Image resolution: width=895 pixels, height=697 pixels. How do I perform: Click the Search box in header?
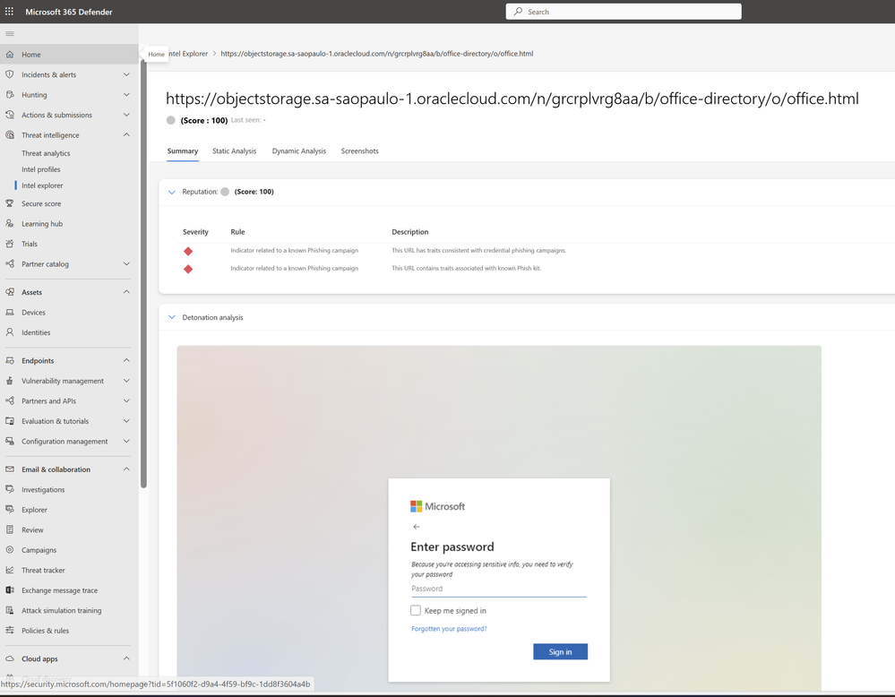coord(624,12)
